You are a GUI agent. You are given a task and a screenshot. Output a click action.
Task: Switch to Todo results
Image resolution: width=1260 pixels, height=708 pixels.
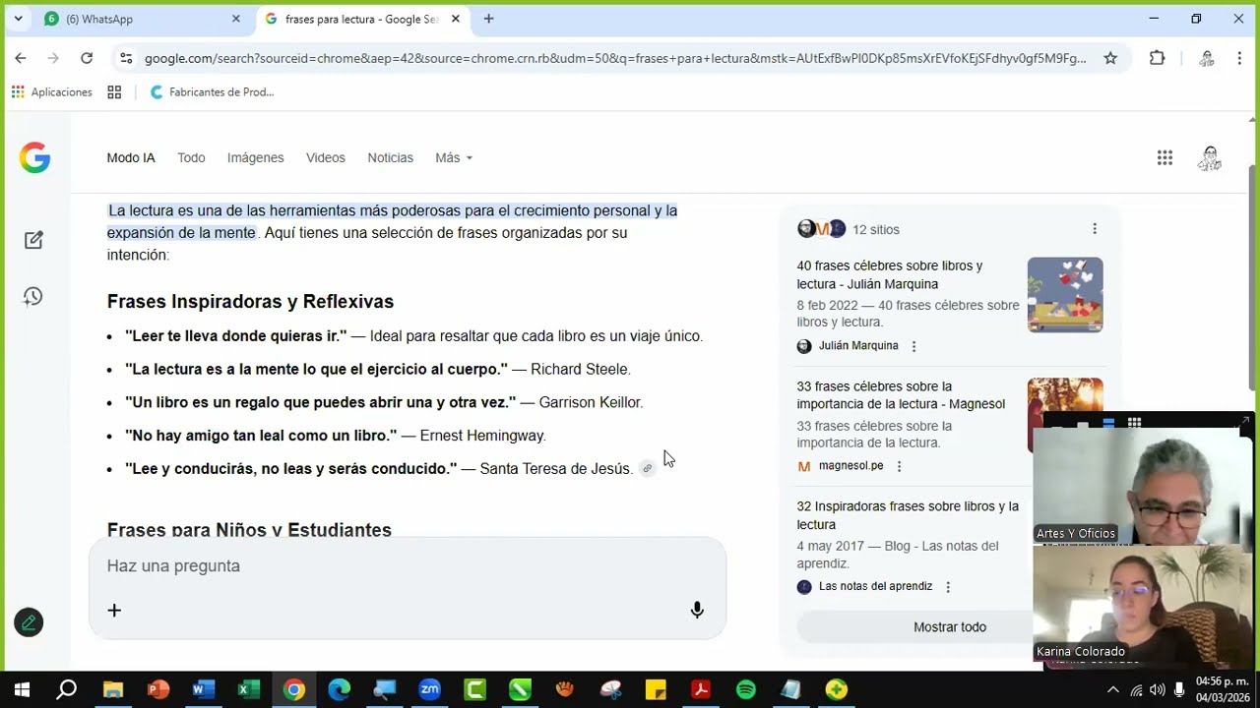[191, 157]
